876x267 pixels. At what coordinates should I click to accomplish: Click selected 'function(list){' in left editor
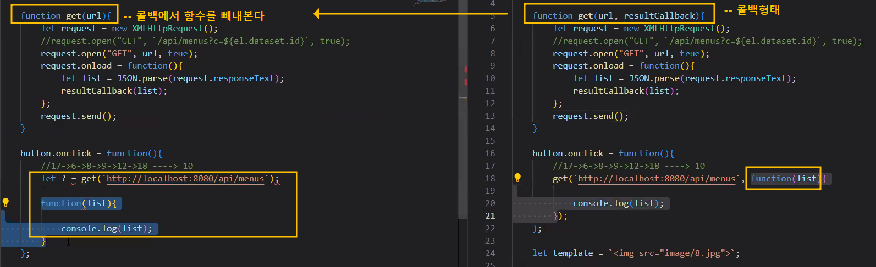coord(79,203)
